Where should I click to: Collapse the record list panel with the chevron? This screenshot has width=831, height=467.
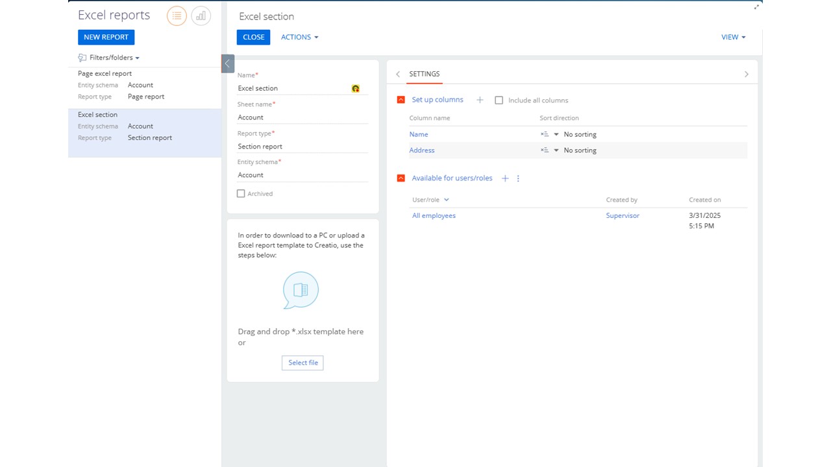coord(228,64)
